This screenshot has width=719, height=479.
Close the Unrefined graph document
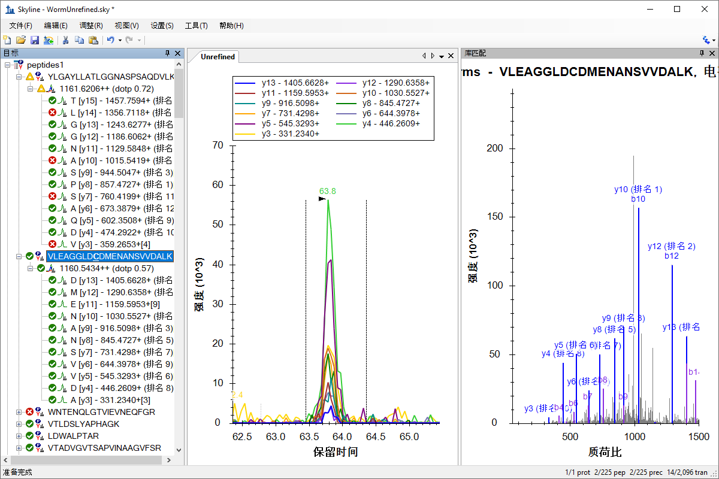451,56
